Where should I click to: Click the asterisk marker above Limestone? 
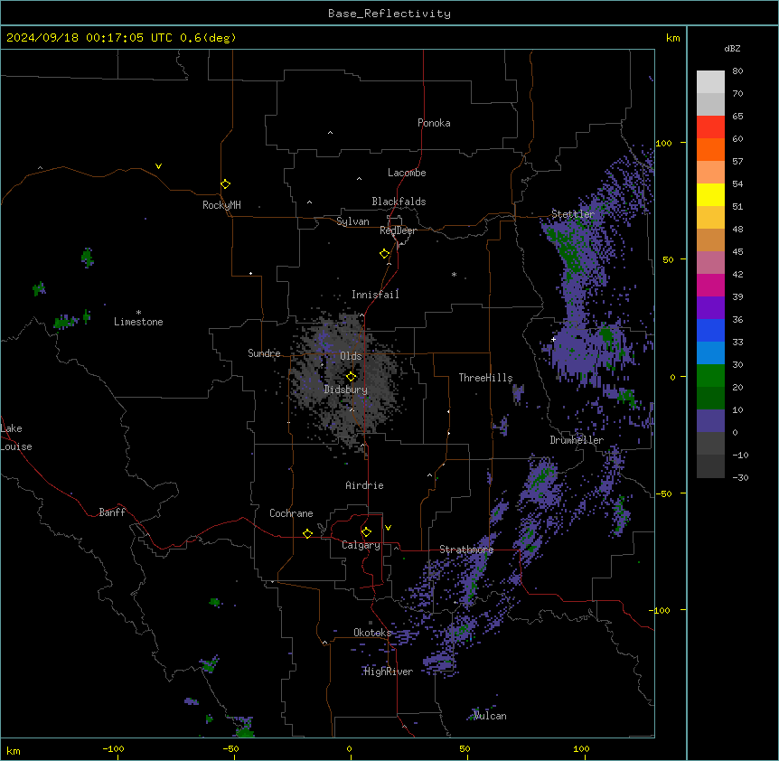(x=138, y=313)
